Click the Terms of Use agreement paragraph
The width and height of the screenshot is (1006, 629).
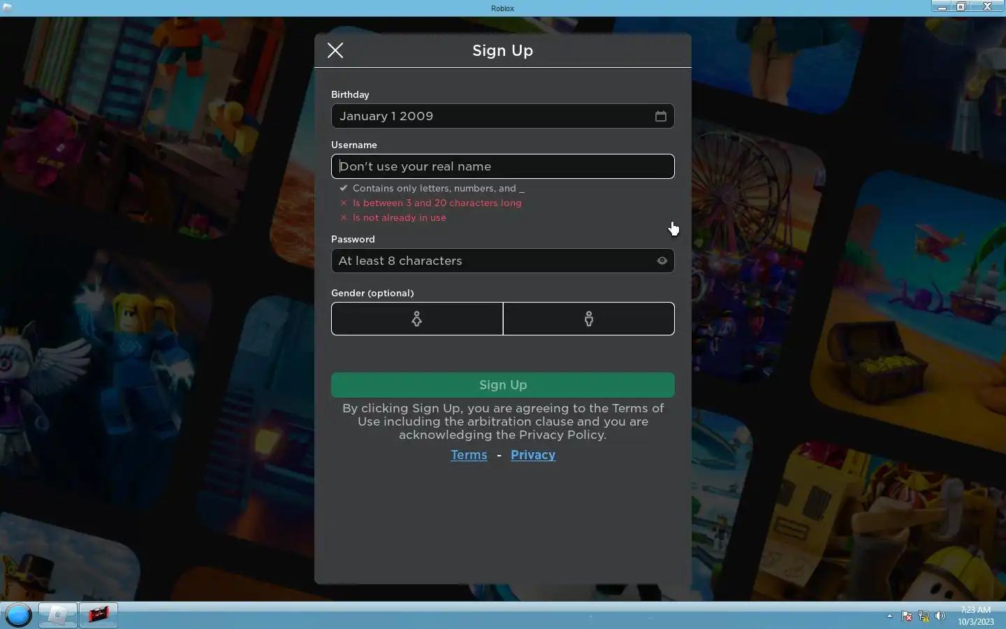tap(503, 421)
